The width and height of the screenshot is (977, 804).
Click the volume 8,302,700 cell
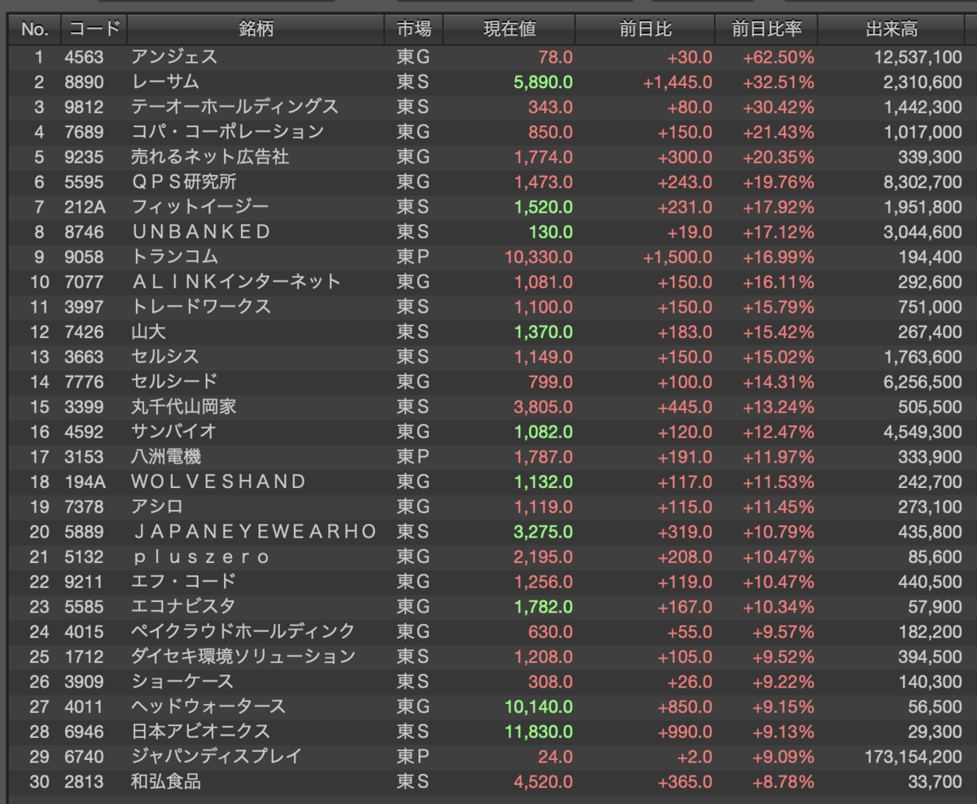922,182
